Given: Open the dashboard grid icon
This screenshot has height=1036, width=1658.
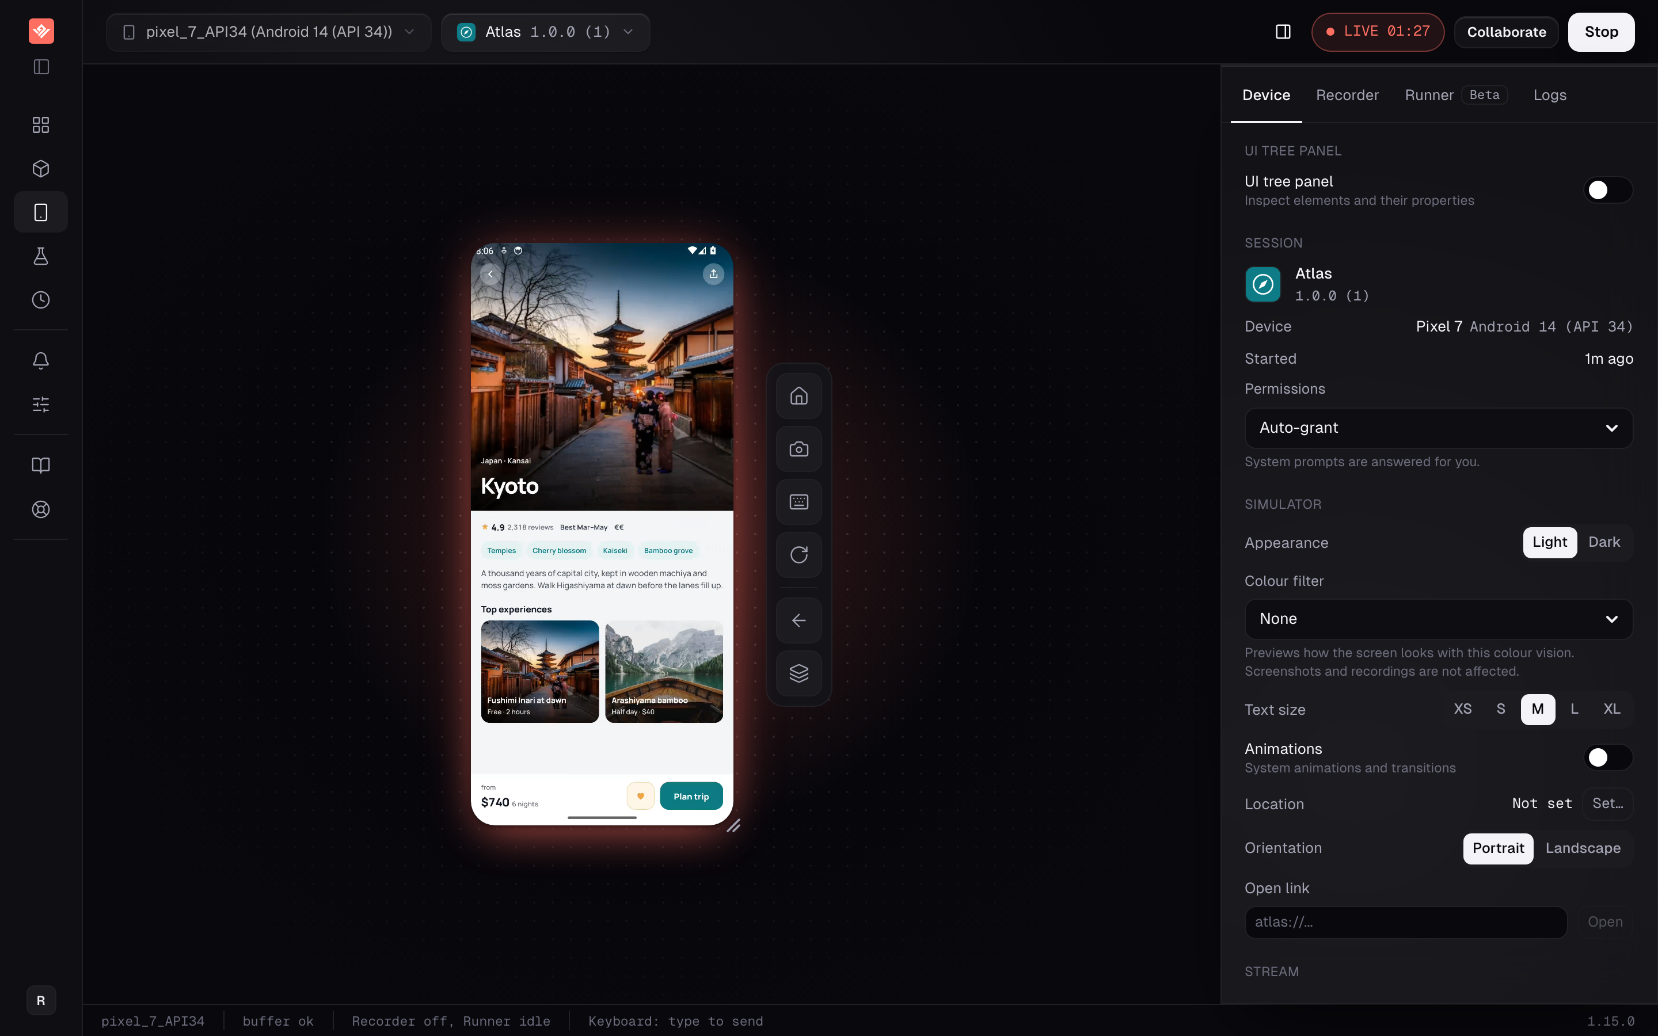Looking at the screenshot, I should [41, 125].
